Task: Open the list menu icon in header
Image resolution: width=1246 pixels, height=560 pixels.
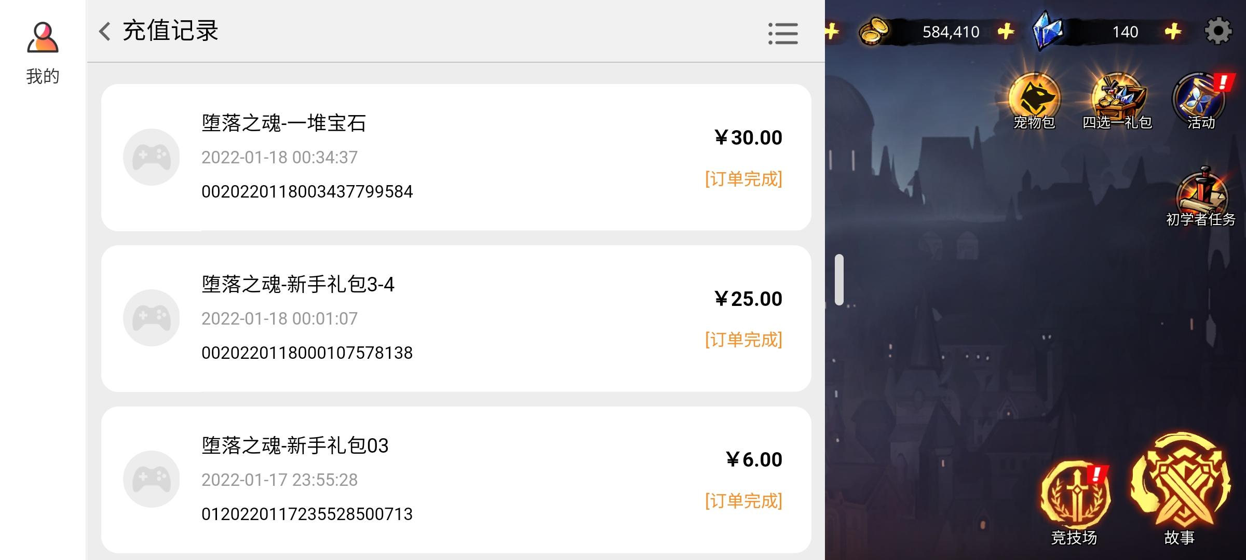Action: 783,33
